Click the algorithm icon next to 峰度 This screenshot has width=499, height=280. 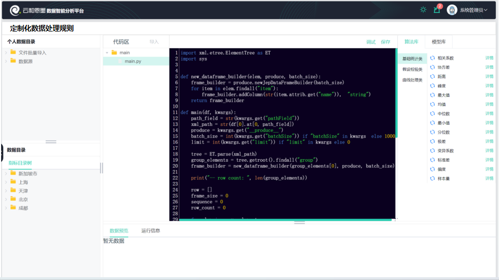click(433, 86)
